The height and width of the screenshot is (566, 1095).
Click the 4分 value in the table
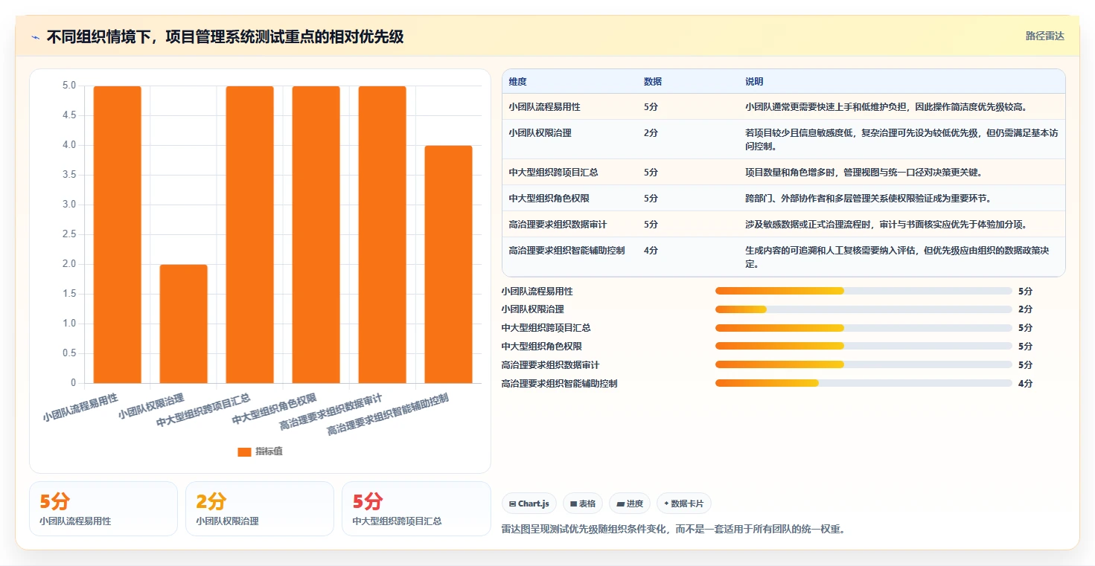[x=651, y=250]
